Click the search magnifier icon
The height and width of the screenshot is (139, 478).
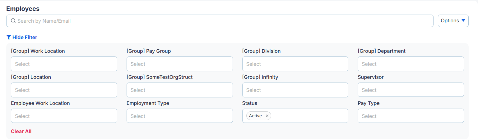[x=13, y=21]
